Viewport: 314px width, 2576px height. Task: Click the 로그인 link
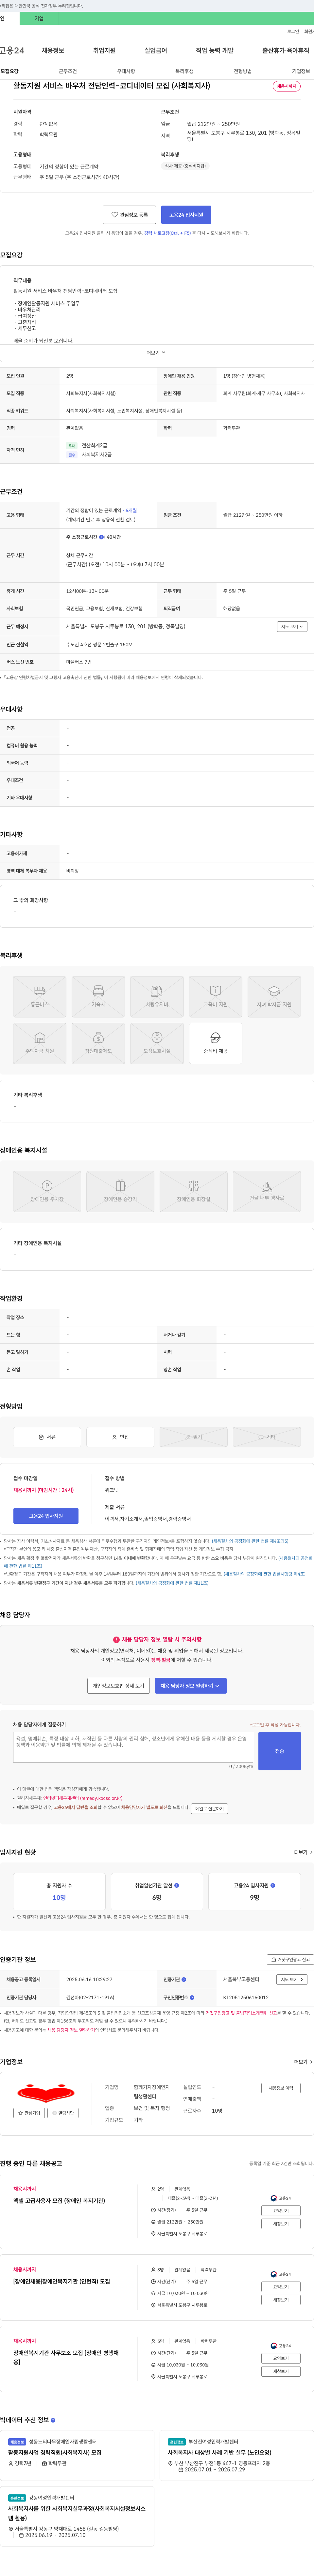pyautogui.click(x=293, y=31)
